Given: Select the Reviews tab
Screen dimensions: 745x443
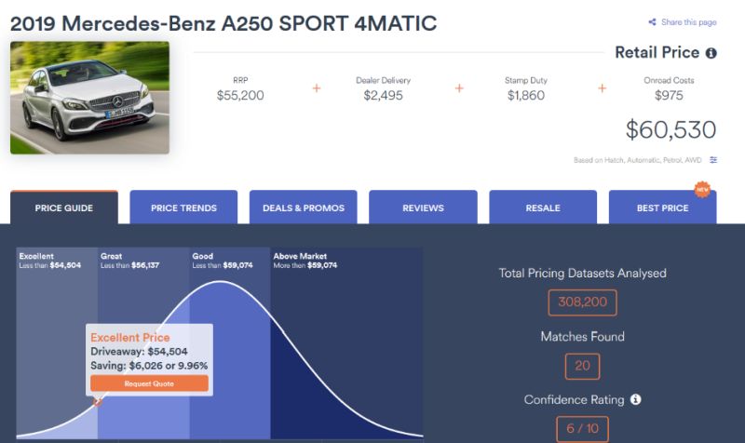Looking at the screenshot, I should [423, 207].
